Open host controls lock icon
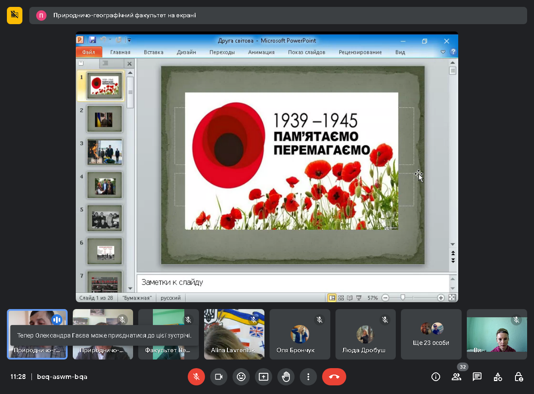 coord(519,377)
